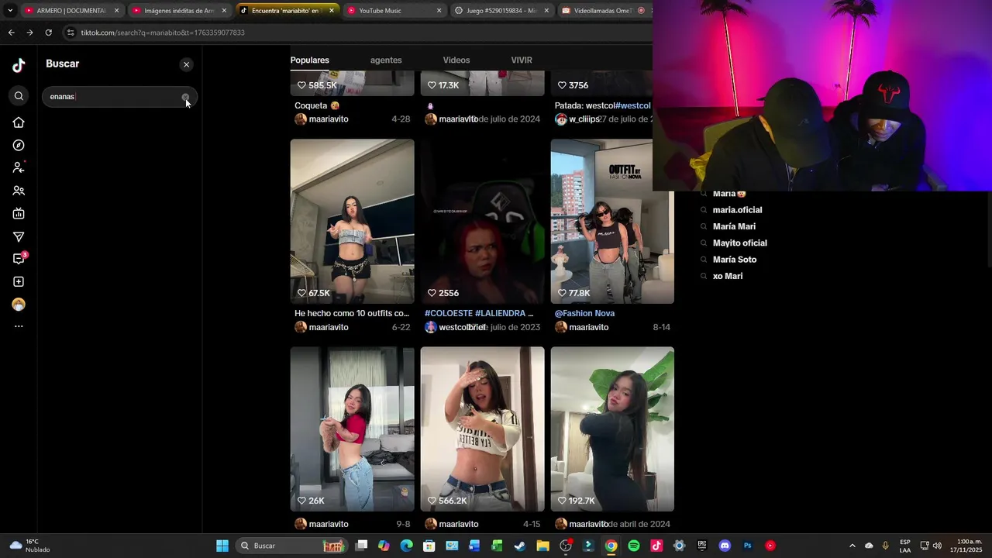992x558 pixels.
Task: Click the 'He hecho como 10 outfits' caption
Action: (351, 313)
